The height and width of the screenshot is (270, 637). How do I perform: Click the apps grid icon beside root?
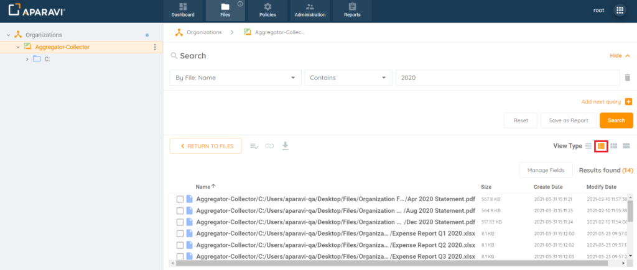tap(620, 11)
